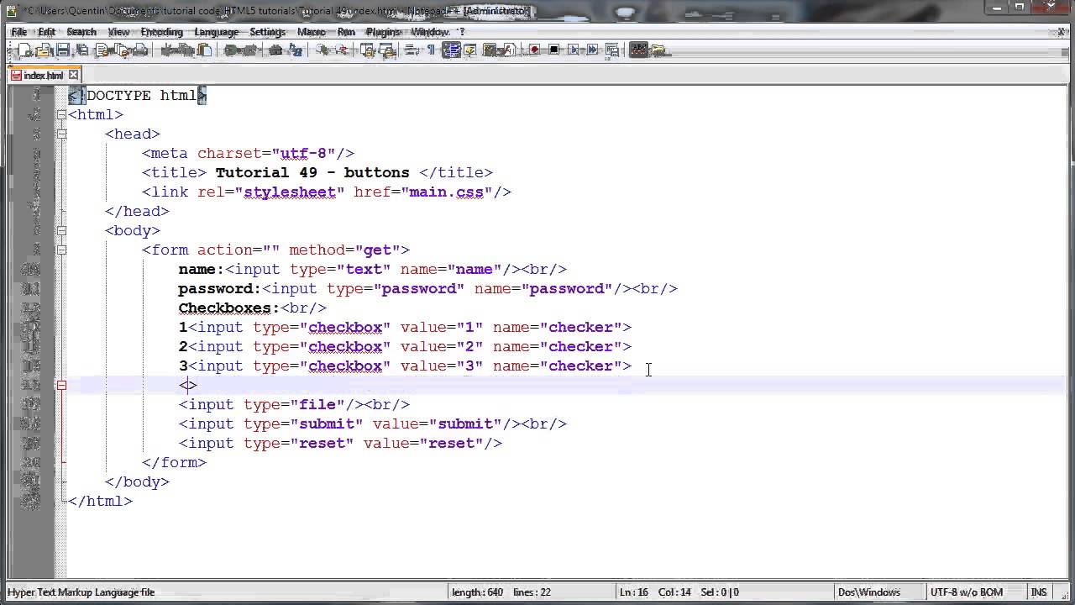The image size is (1075, 605).
Task: Open the Encoding menu
Action: 161,32
